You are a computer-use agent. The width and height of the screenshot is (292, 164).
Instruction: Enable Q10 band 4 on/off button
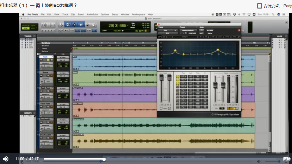(177, 86)
